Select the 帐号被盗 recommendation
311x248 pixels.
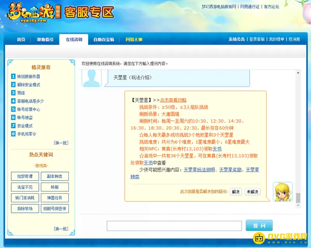25,118
